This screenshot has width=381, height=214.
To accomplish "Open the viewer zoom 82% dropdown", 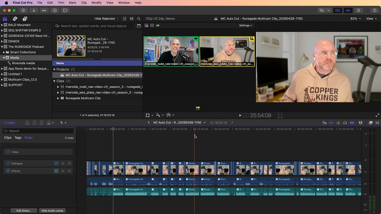I will click(x=355, y=19).
